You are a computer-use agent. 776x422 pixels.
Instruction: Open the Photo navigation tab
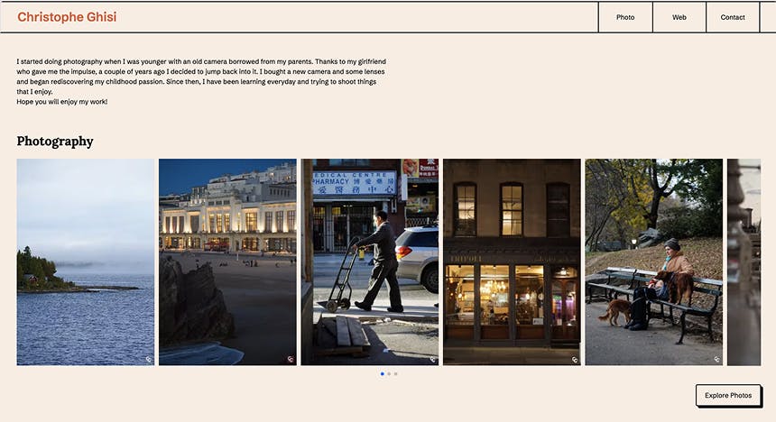click(x=625, y=17)
